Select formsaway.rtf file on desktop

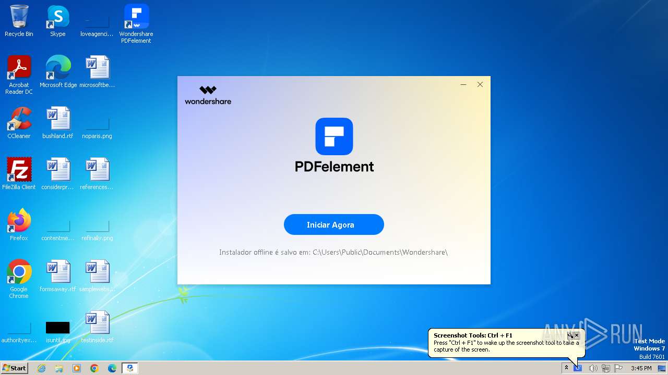(58, 276)
